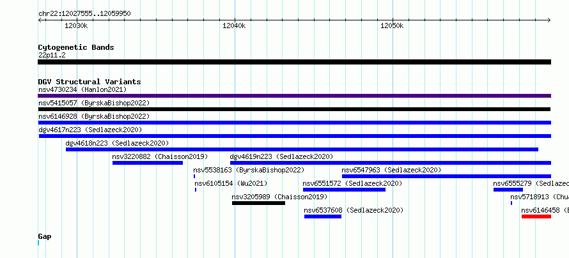The height and width of the screenshot is (258, 569).
Task: Open the nsv5718913 variant label
Action: pos(540,197)
